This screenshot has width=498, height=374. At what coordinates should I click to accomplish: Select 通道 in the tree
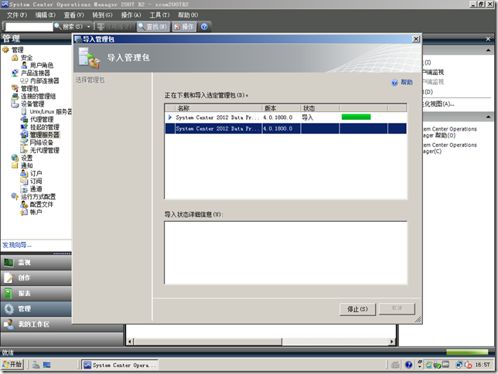[36, 189]
